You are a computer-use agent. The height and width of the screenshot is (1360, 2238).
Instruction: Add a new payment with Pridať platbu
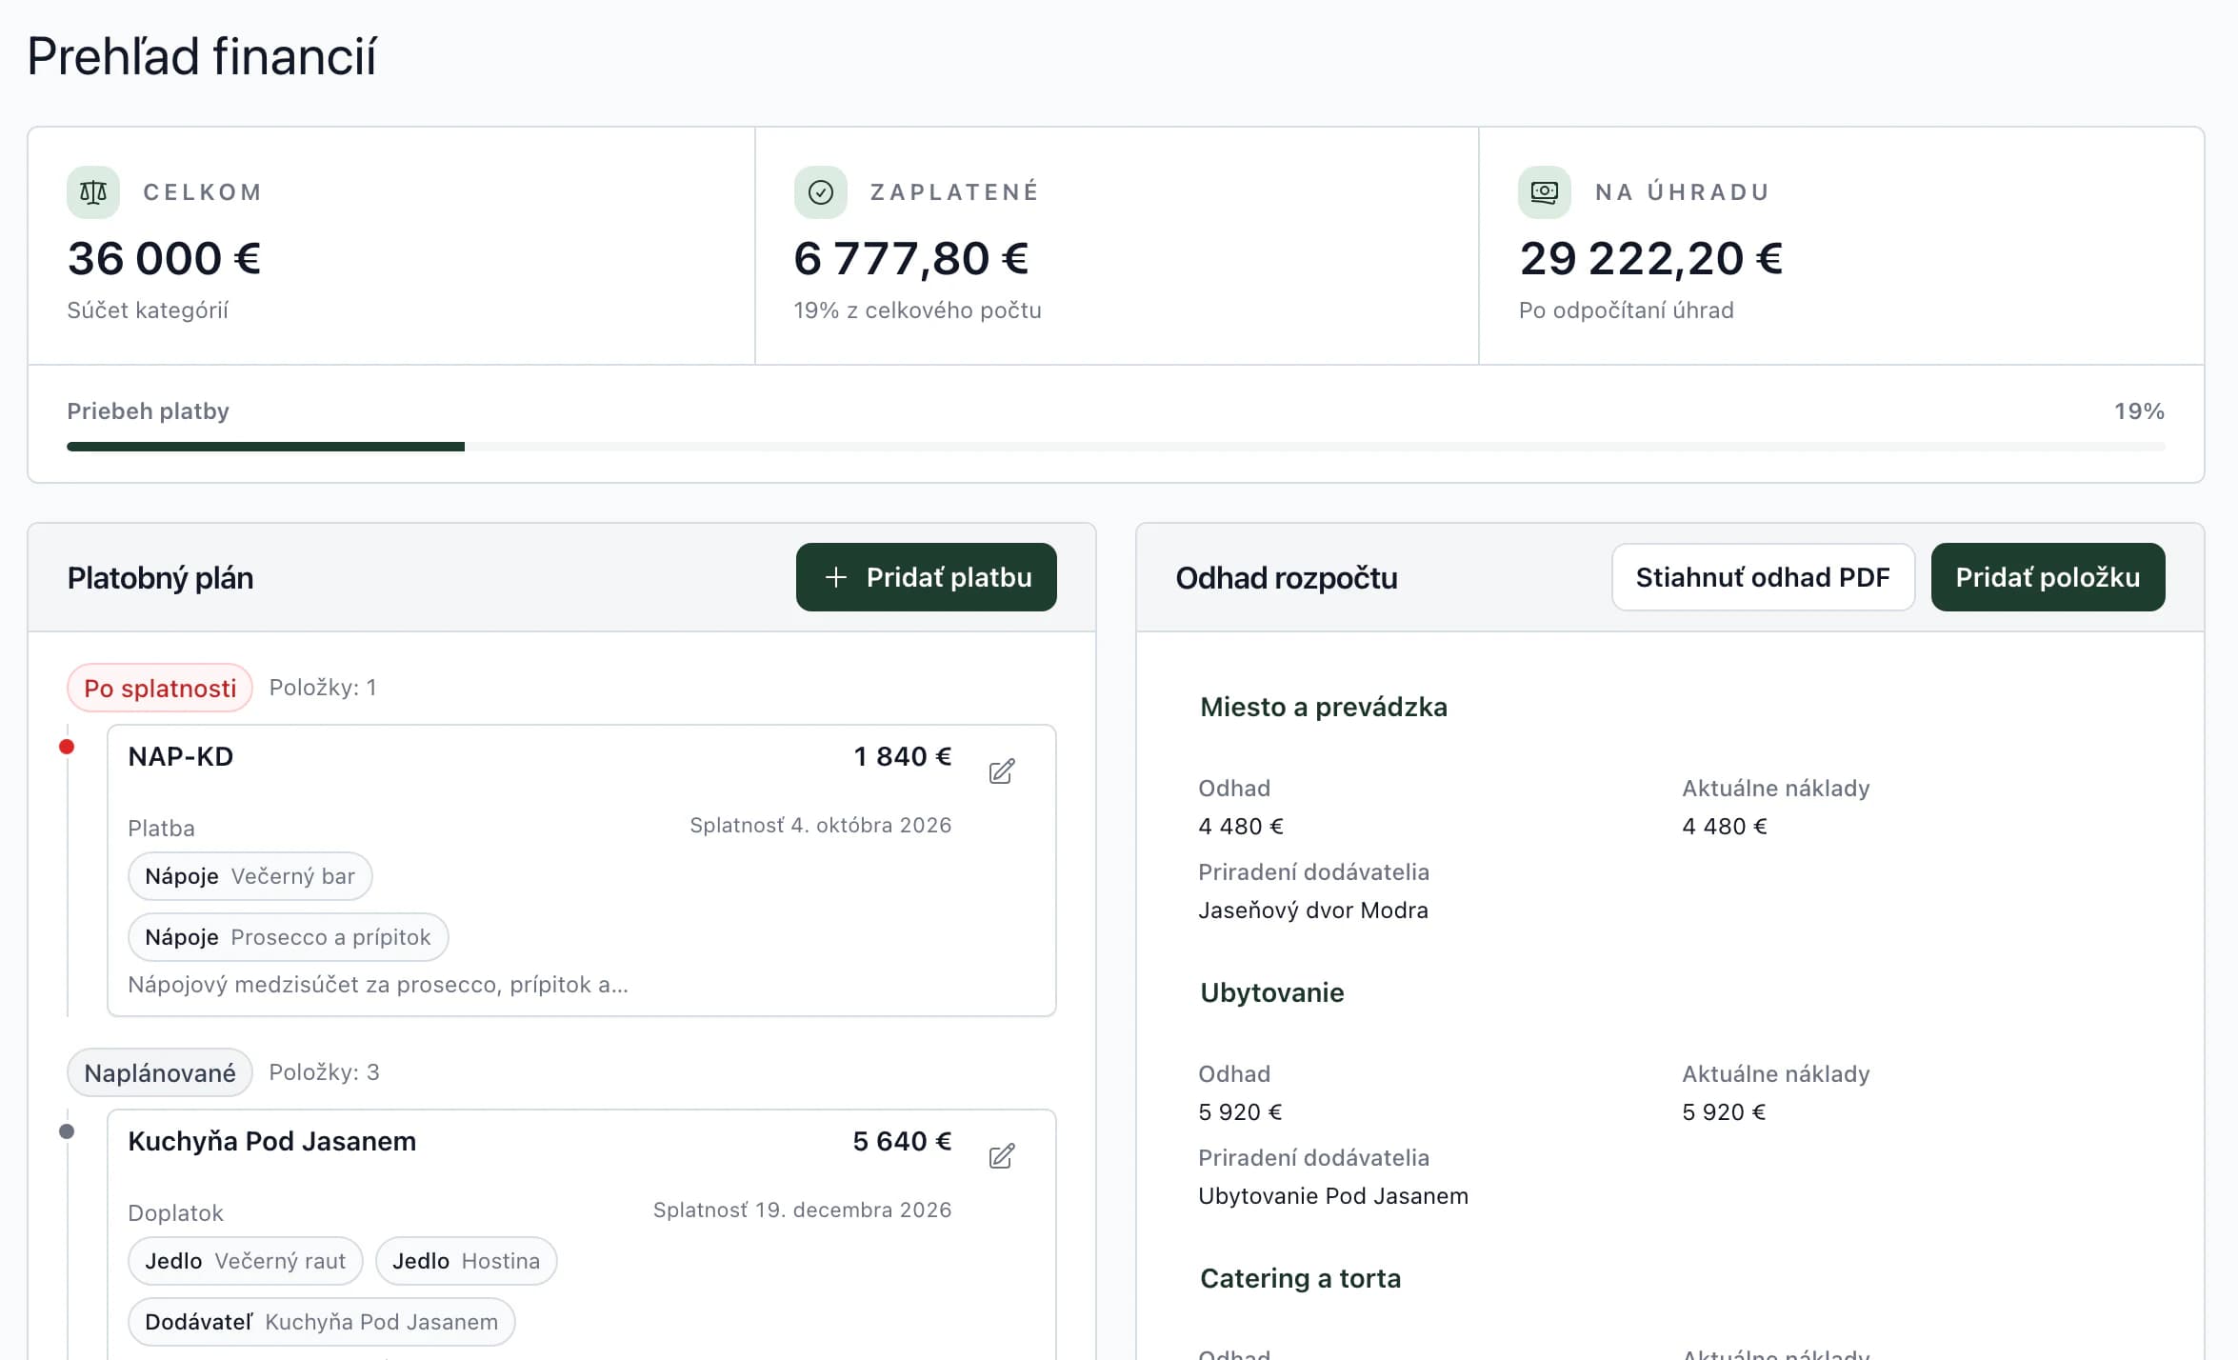tap(926, 577)
